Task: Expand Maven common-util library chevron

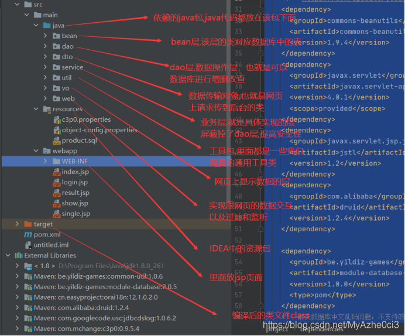Action: pyautogui.click(x=17, y=276)
